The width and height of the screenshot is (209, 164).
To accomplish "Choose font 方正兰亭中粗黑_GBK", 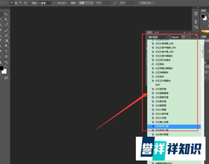I will (x=174, y=48).
